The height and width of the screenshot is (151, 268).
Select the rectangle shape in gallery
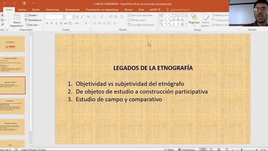click(174, 16)
